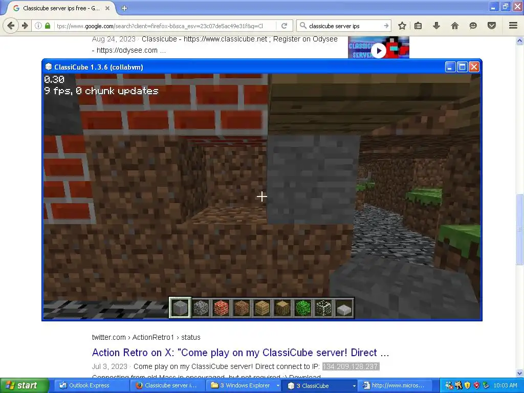This screenshot has width=524, height=393.
Task: Open Firefox hamburger menu
Action: point(513,26)
